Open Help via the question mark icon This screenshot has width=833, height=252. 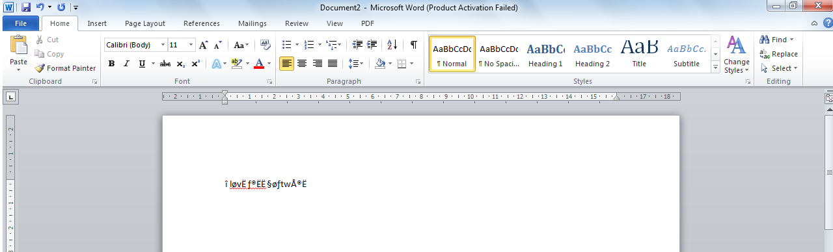(x=828, y=23)
